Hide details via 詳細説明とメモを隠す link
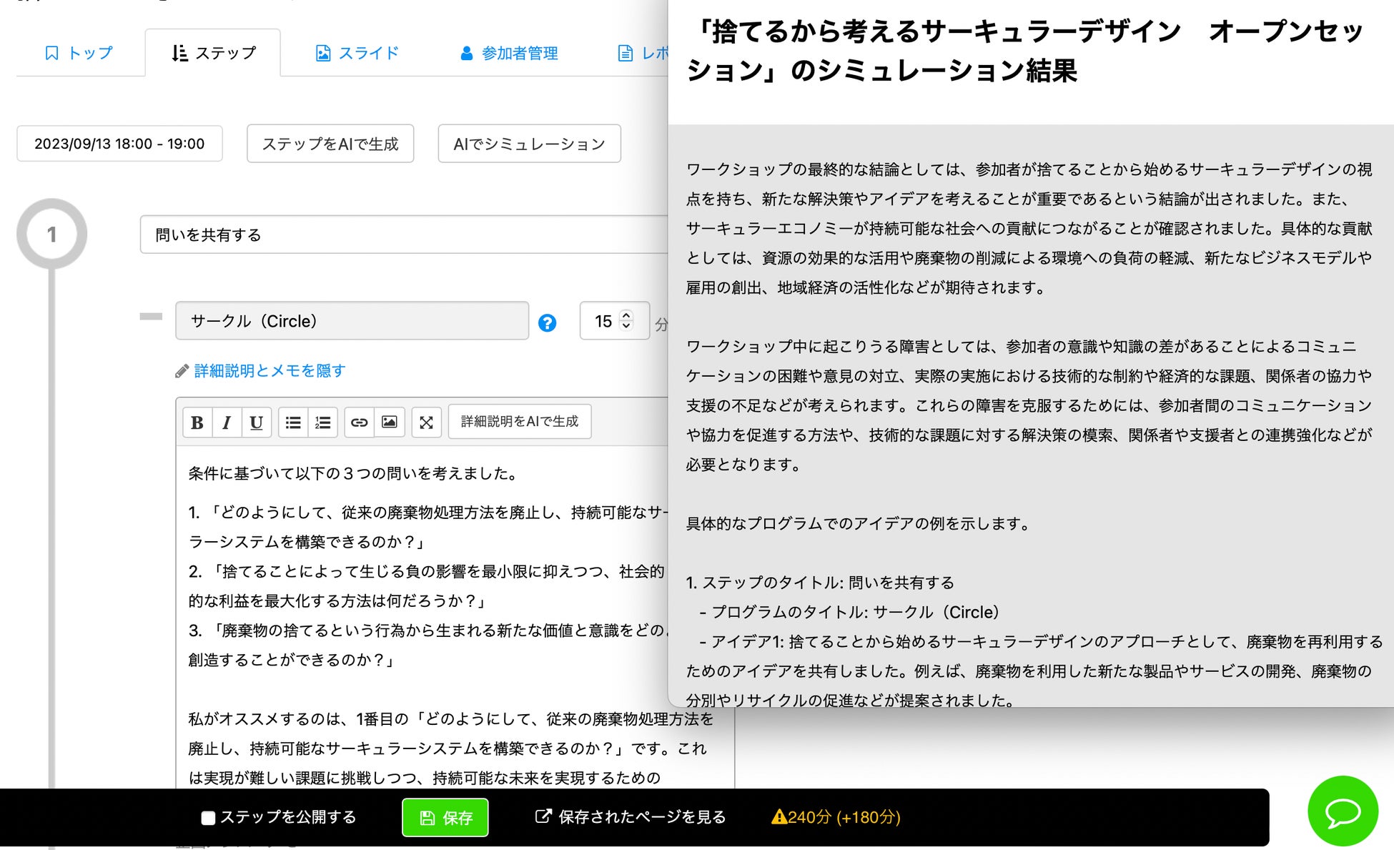1394x850 pixels. tap(270, 370)
